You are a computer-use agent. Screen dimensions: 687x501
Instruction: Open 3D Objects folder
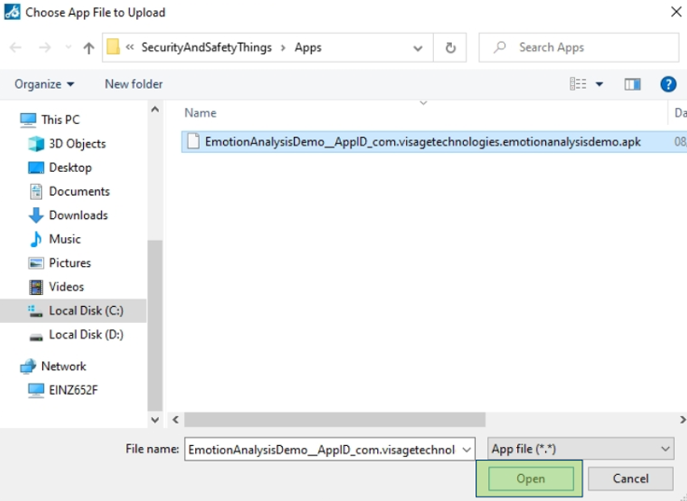[x=77, y=144]
